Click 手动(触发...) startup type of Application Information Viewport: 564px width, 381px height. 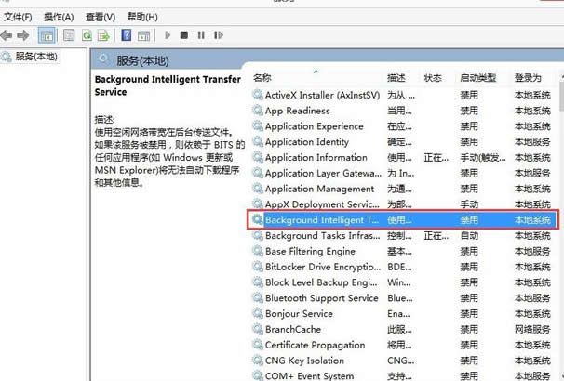(x=483, y=158)
